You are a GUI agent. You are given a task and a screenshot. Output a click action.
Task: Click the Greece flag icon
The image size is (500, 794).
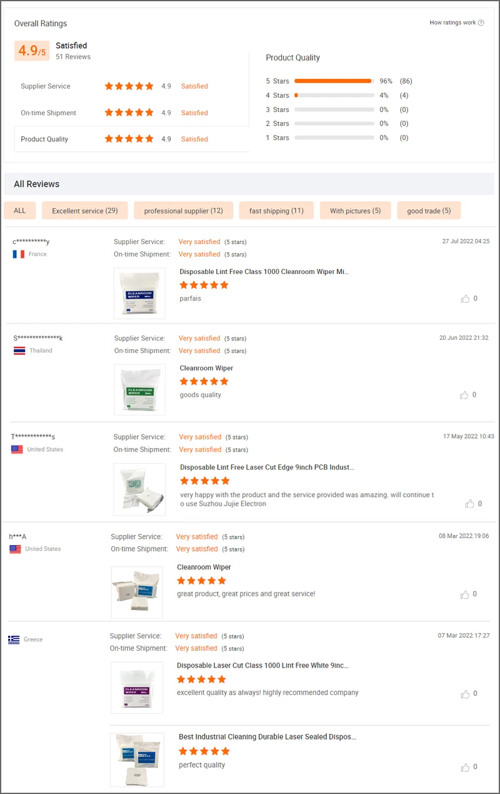[x=14, y=639]
